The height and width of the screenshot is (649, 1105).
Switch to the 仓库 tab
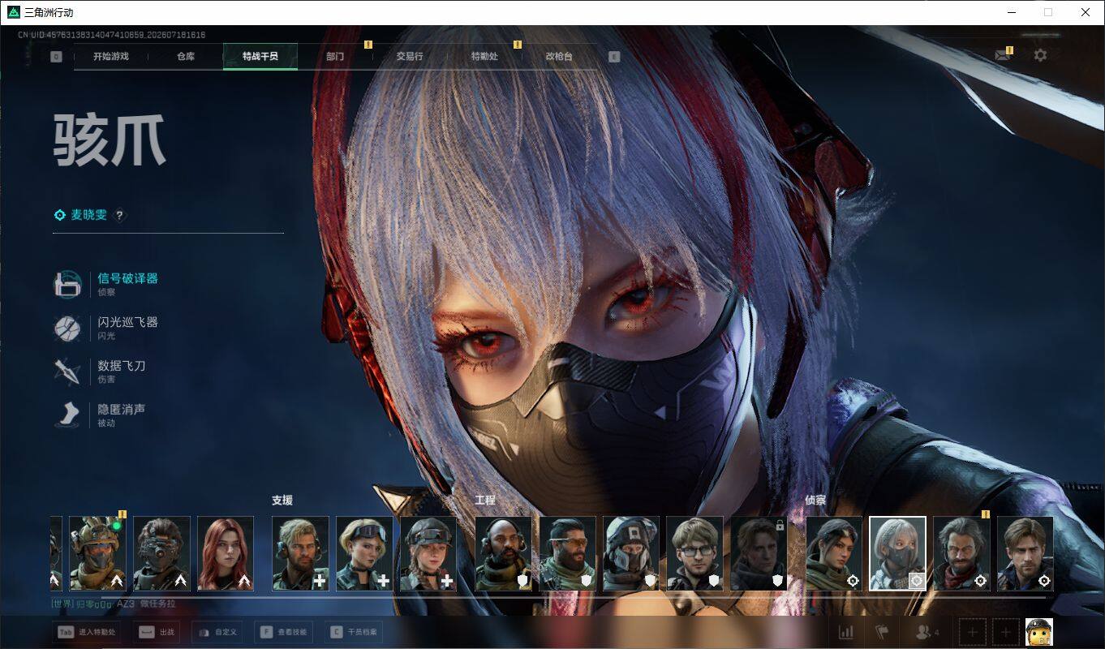point(186,57)
